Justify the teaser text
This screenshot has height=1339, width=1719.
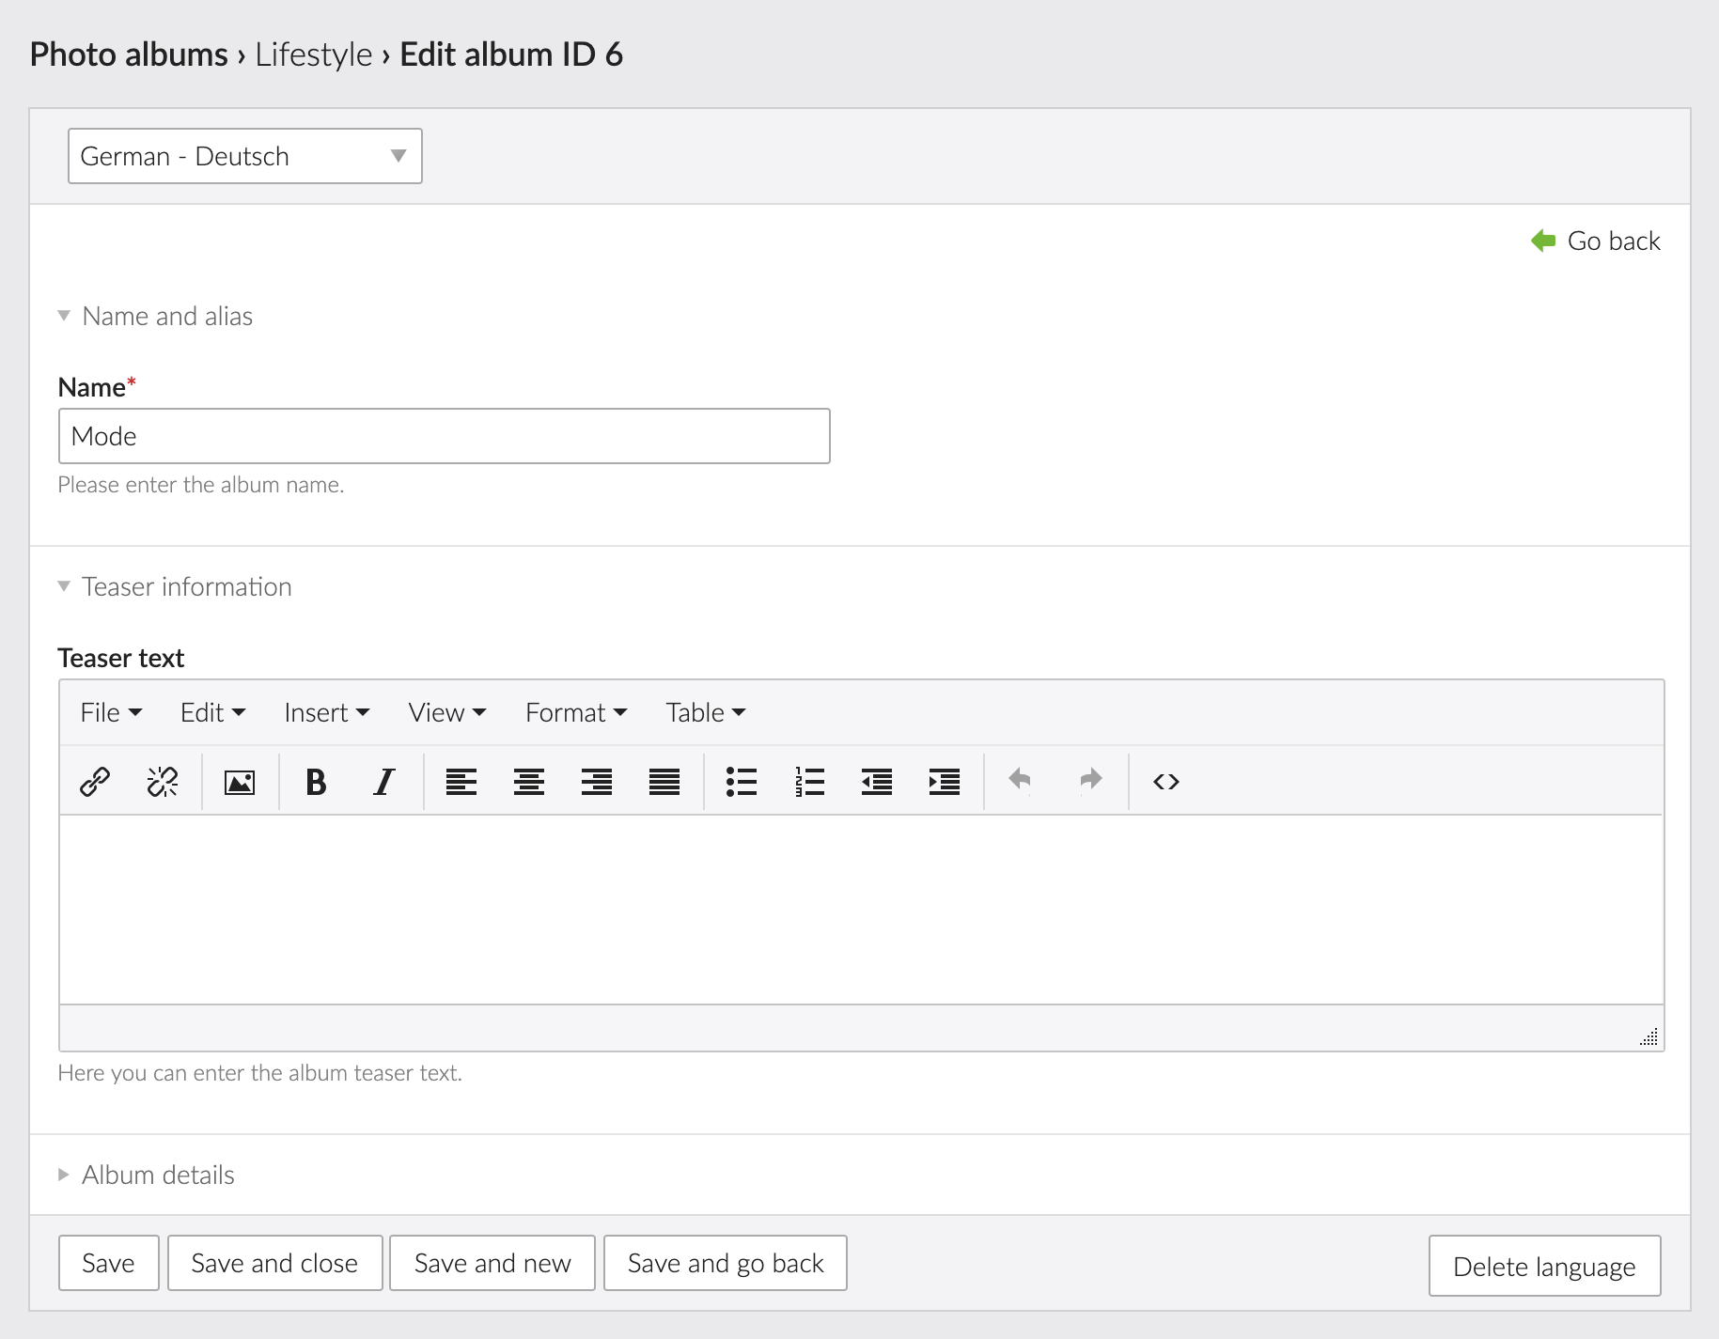664,782
